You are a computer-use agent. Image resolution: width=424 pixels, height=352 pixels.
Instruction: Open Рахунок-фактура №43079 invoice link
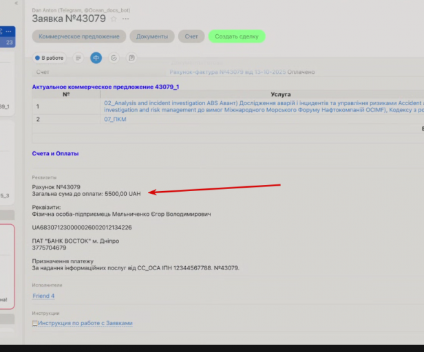point(228,72)
